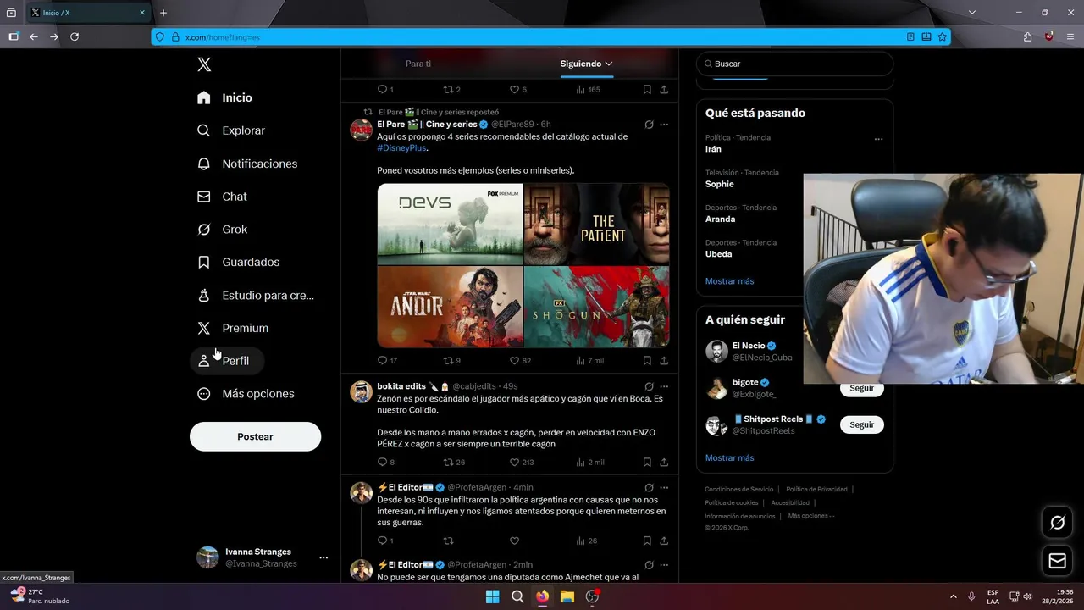Open the X logo home link
This screenshot has width=1084, height=610.
(204, 64)
